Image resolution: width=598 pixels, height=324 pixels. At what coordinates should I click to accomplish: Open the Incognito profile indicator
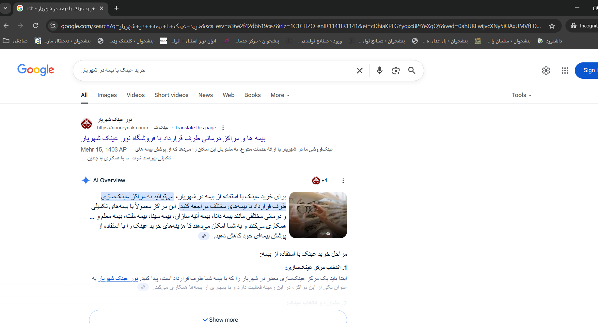(584, 26)
